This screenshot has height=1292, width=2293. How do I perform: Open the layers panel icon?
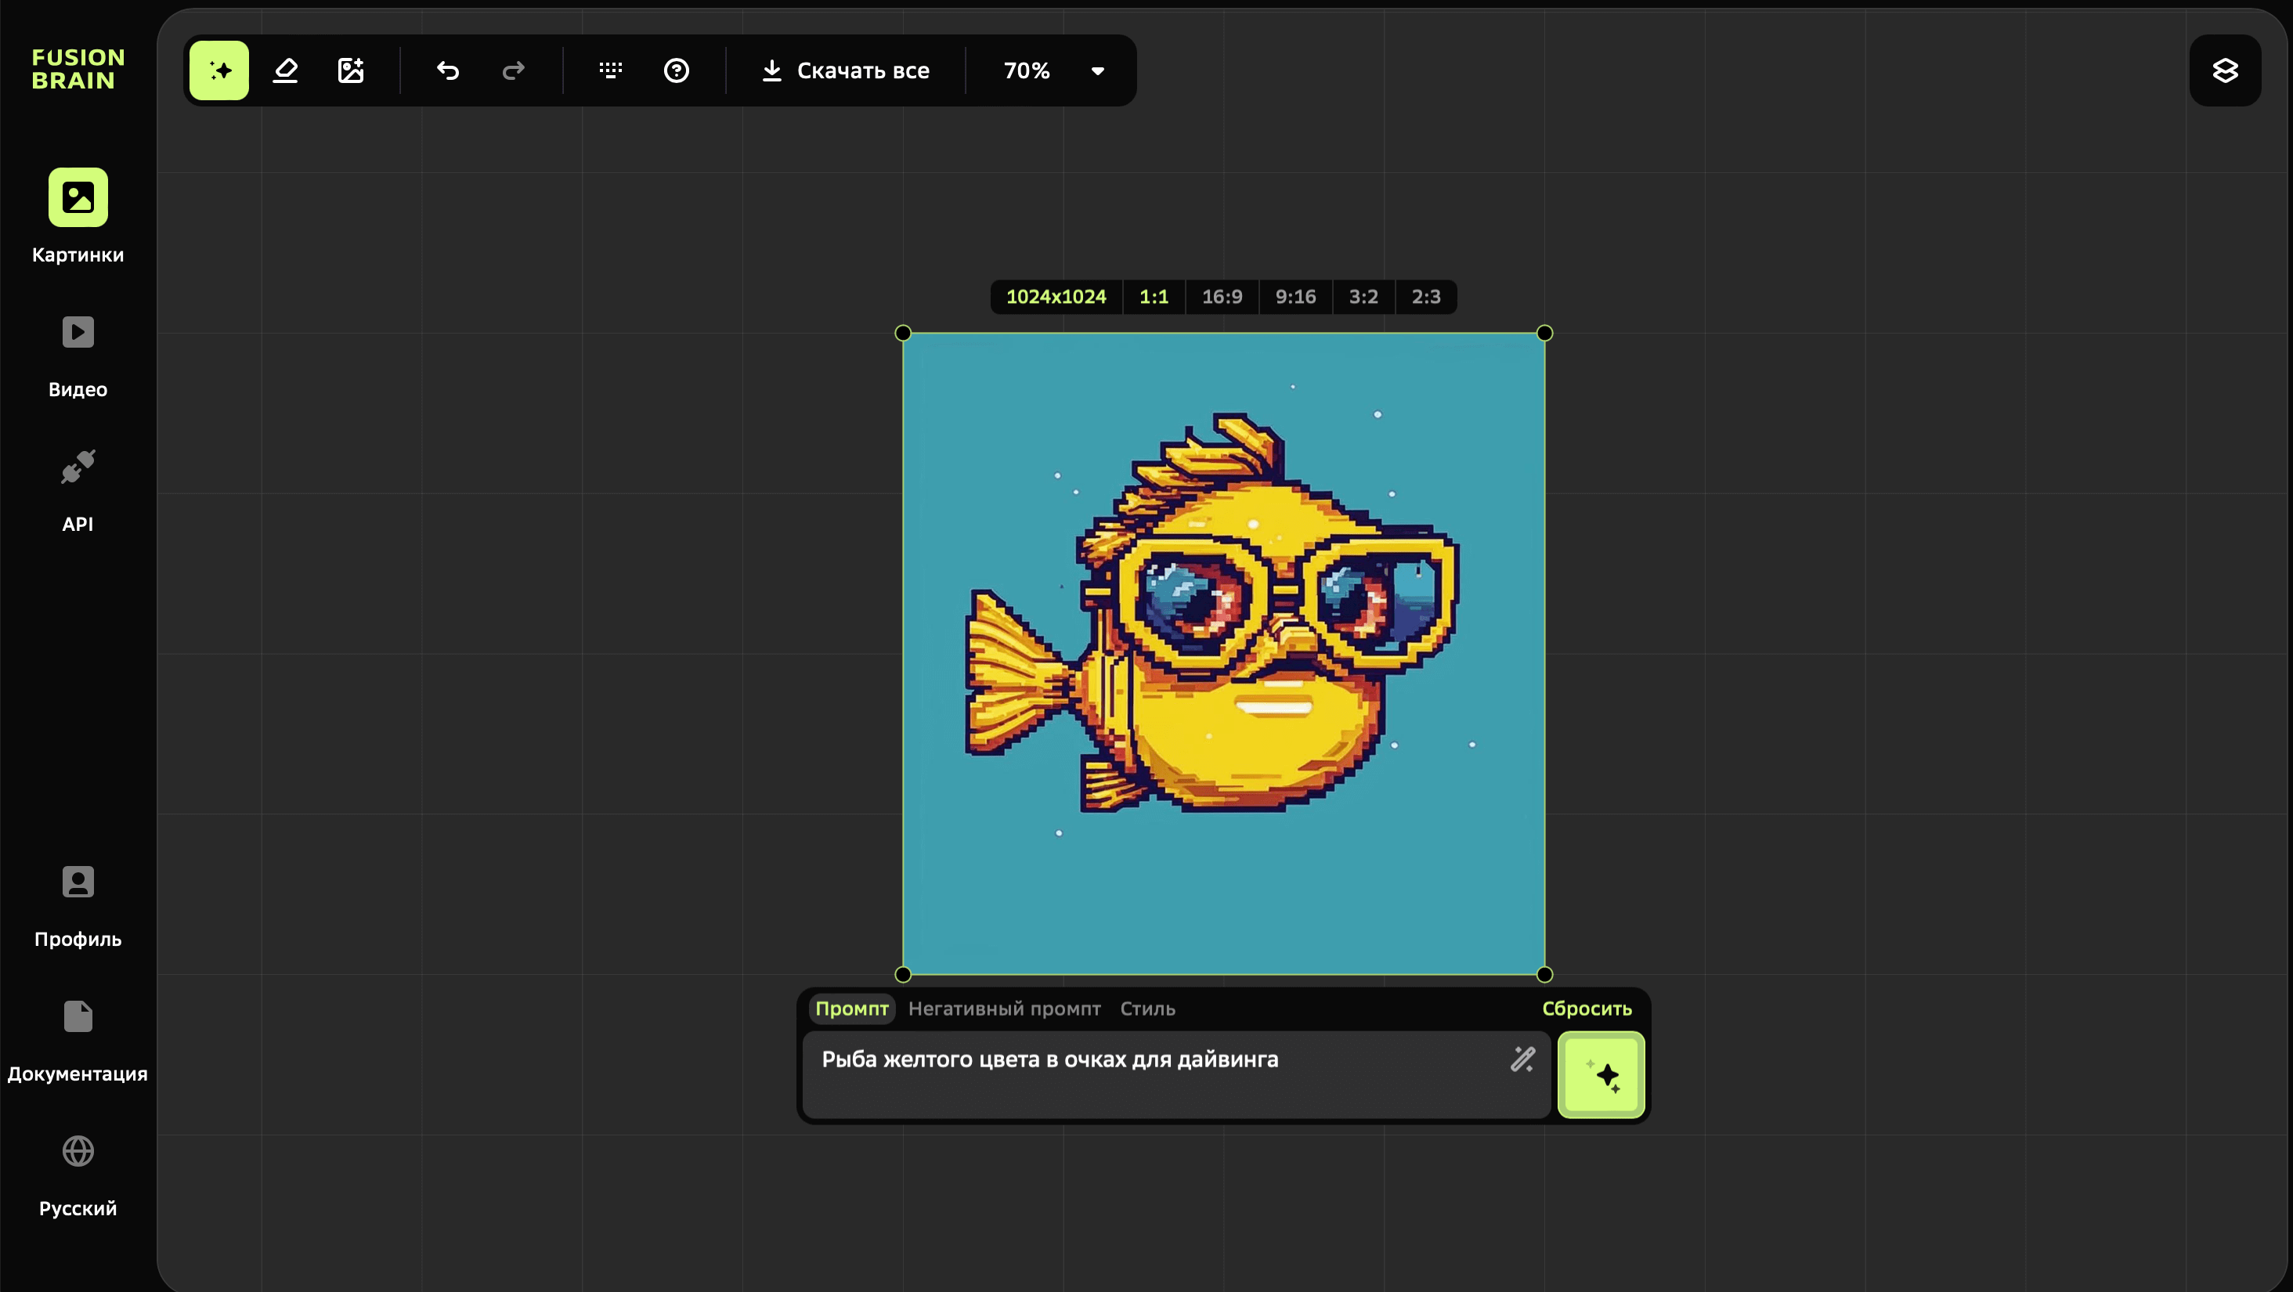tap(2226, 70)
